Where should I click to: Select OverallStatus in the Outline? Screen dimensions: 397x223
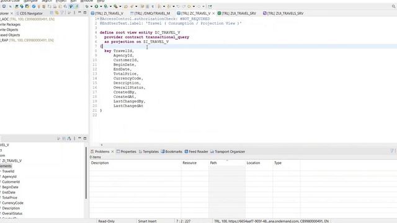pyautogui.click(x=12, y=214)
